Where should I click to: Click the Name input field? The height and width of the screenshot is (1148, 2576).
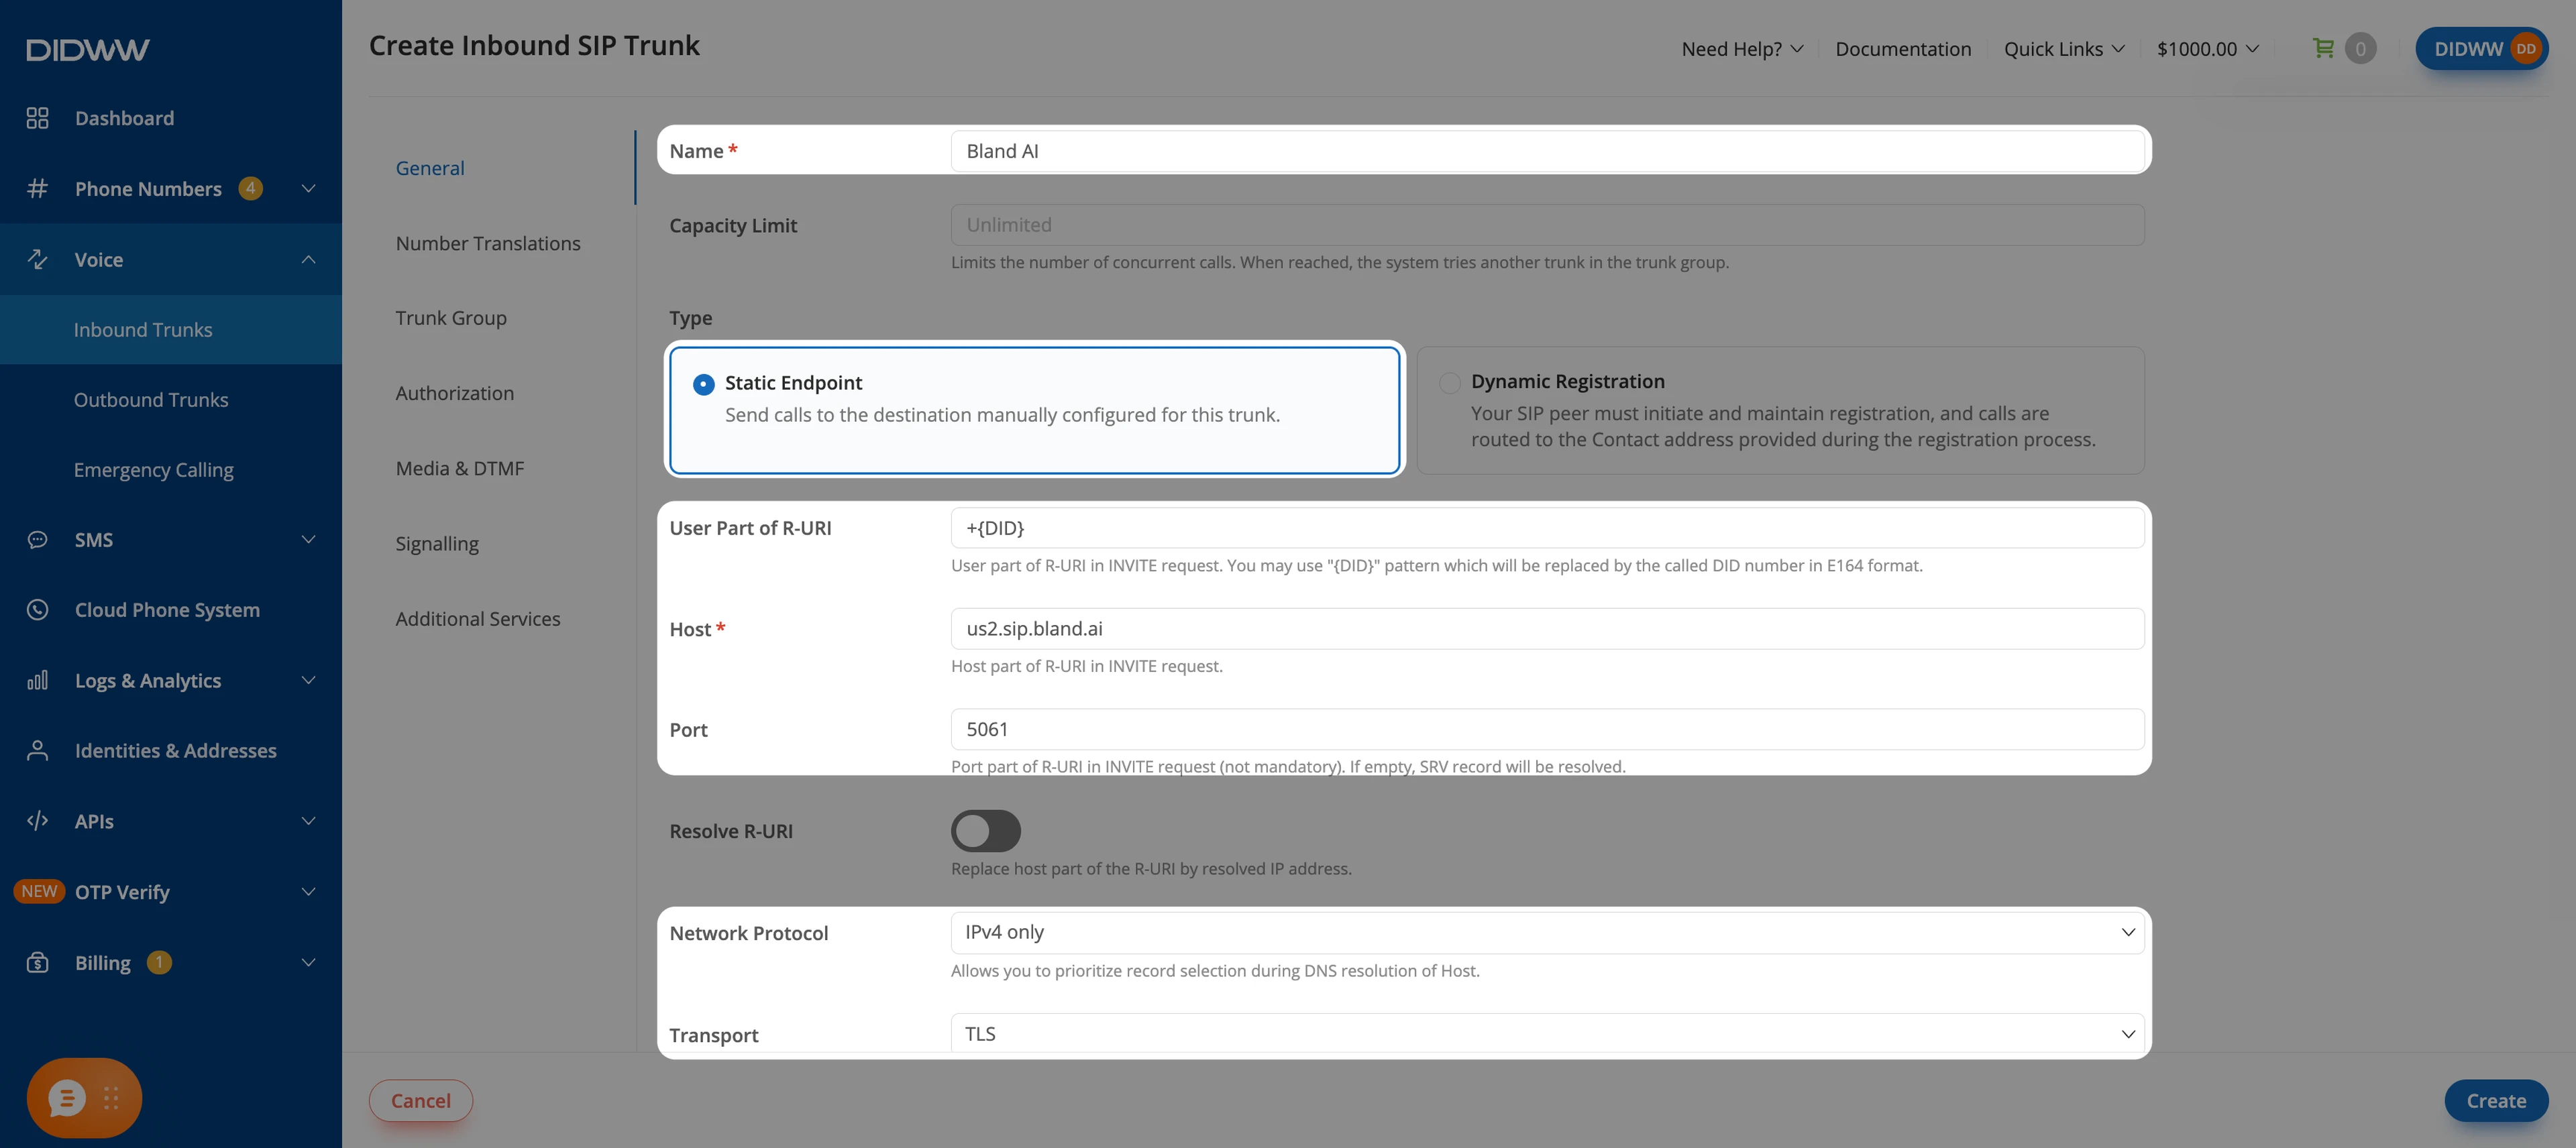[x=1547, y=151]
